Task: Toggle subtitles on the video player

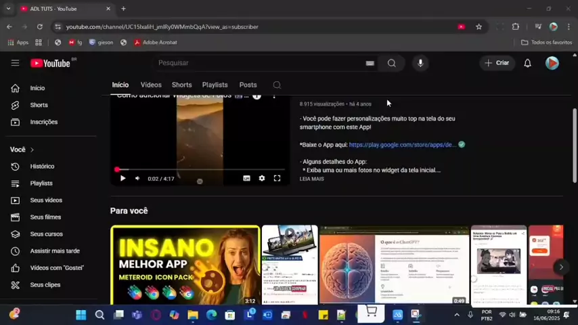Action: point(246,178)
